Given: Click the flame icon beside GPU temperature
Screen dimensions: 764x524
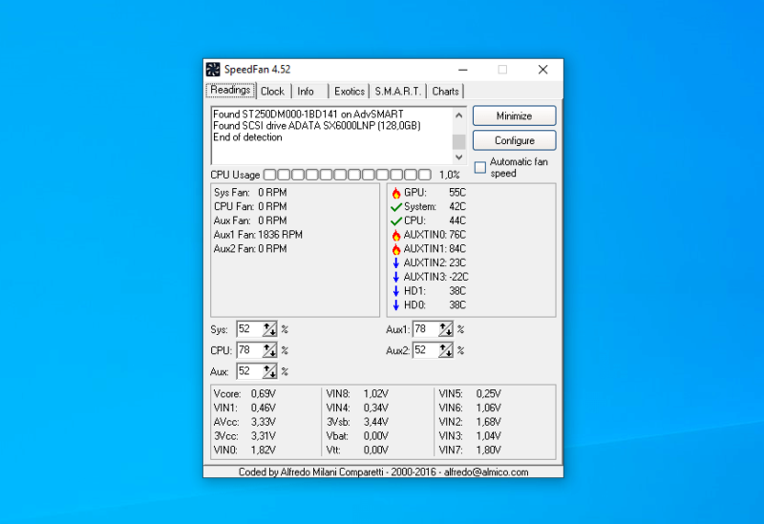Looking at the screenshot, I should click(x=396, y=193).
